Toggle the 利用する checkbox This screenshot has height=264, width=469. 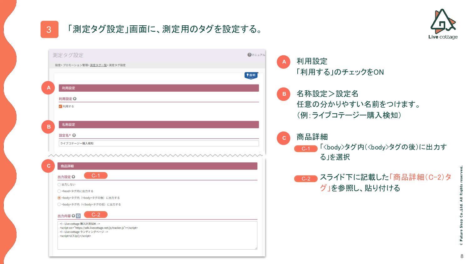click(x=60, y=106)
